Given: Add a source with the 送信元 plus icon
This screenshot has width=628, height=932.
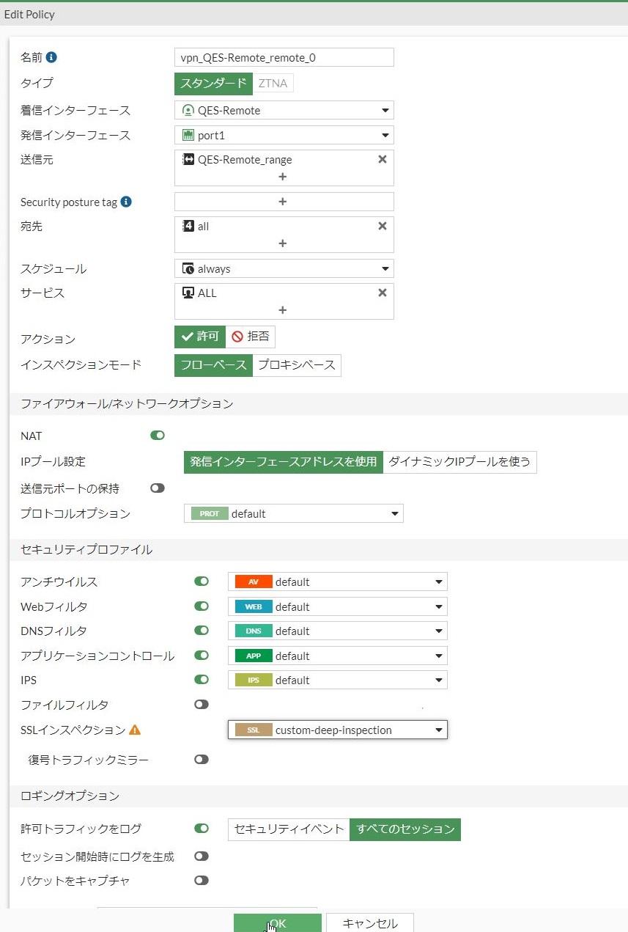Looking at the screenshot, I should 283,177.
